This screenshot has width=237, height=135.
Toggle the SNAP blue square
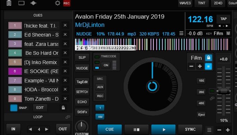(x=14, y=108)
